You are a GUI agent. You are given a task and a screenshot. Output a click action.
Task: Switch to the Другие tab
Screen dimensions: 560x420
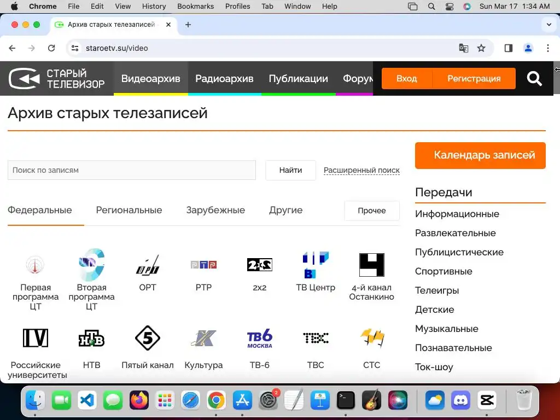285,210
